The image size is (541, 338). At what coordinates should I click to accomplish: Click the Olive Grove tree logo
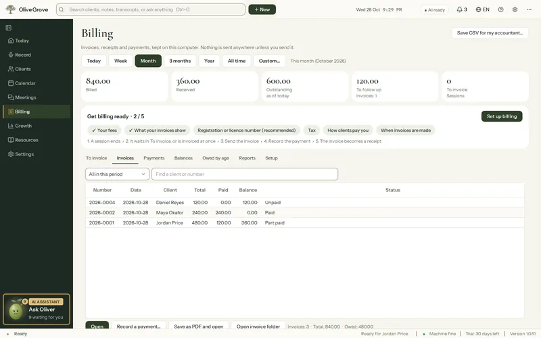point(11,9)
